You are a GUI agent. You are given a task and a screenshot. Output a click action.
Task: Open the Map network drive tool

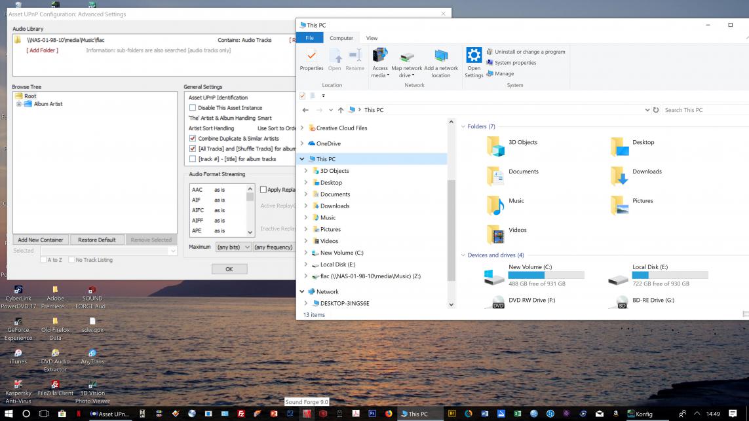406,58
